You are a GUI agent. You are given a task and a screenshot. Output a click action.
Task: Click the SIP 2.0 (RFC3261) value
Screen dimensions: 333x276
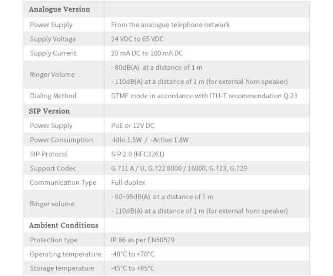138,154
